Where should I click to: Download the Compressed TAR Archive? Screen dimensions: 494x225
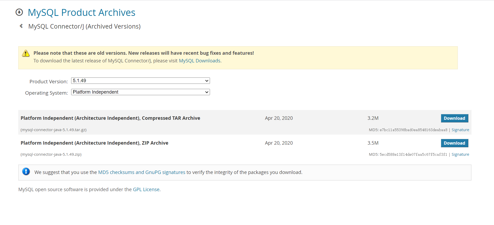454,118
